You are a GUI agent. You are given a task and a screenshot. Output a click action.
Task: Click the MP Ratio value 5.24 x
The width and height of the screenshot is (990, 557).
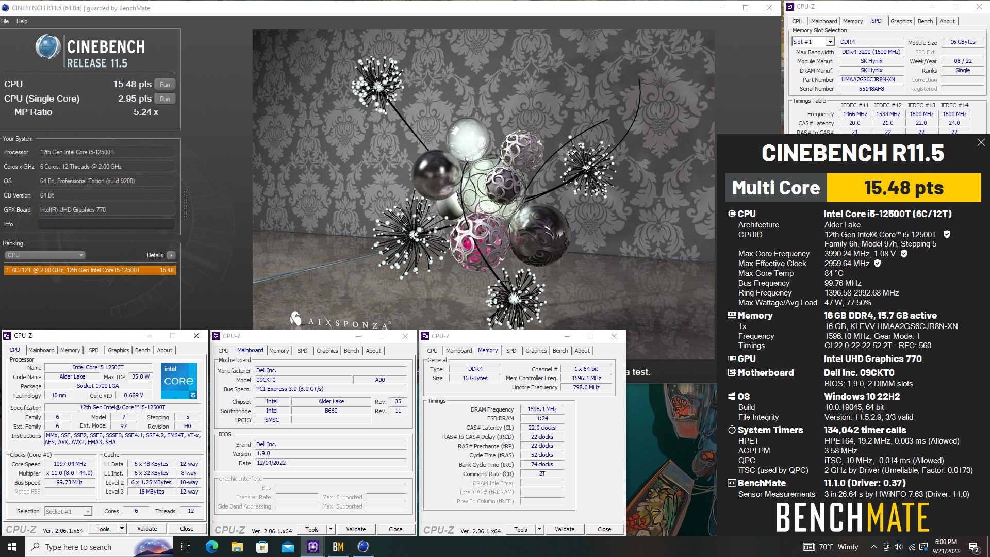pyautogui.click(x=146, y=112)
